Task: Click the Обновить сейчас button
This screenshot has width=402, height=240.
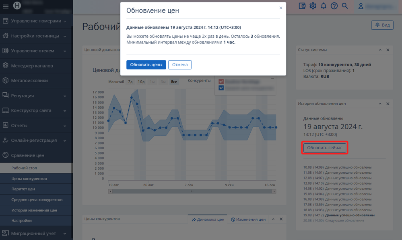Action: [x=325, y=148]
